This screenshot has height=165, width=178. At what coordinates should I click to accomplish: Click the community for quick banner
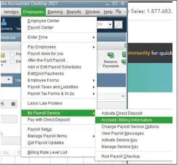tap(150, 53)
